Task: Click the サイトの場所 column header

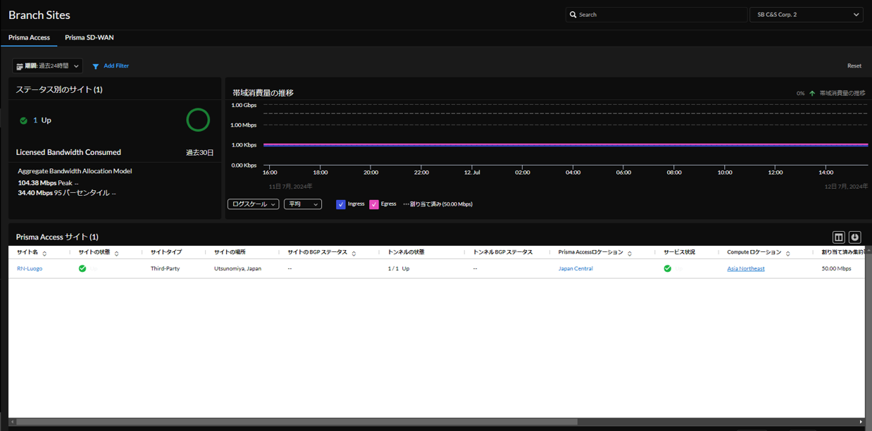Action: pyautogui.click(x=230, y=252)
